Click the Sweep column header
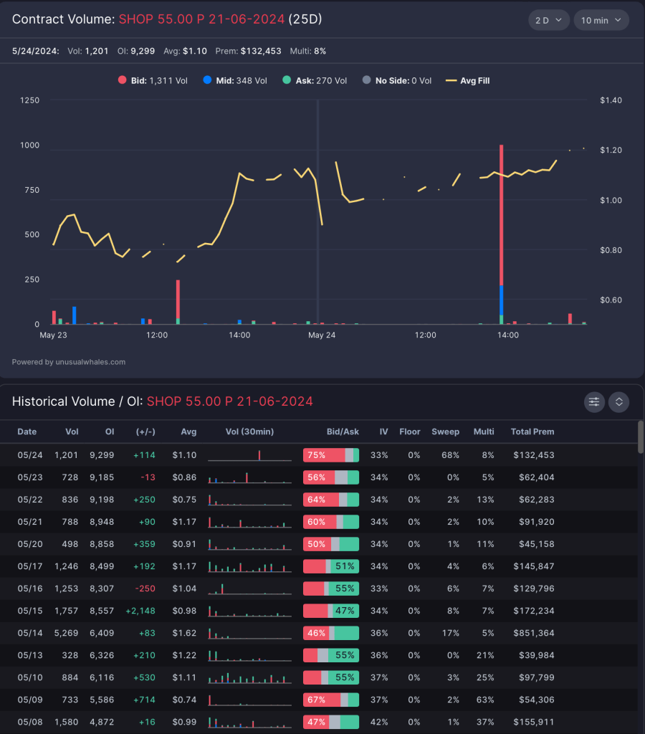The width and height of the screenshot is (645, 734). 445,432
